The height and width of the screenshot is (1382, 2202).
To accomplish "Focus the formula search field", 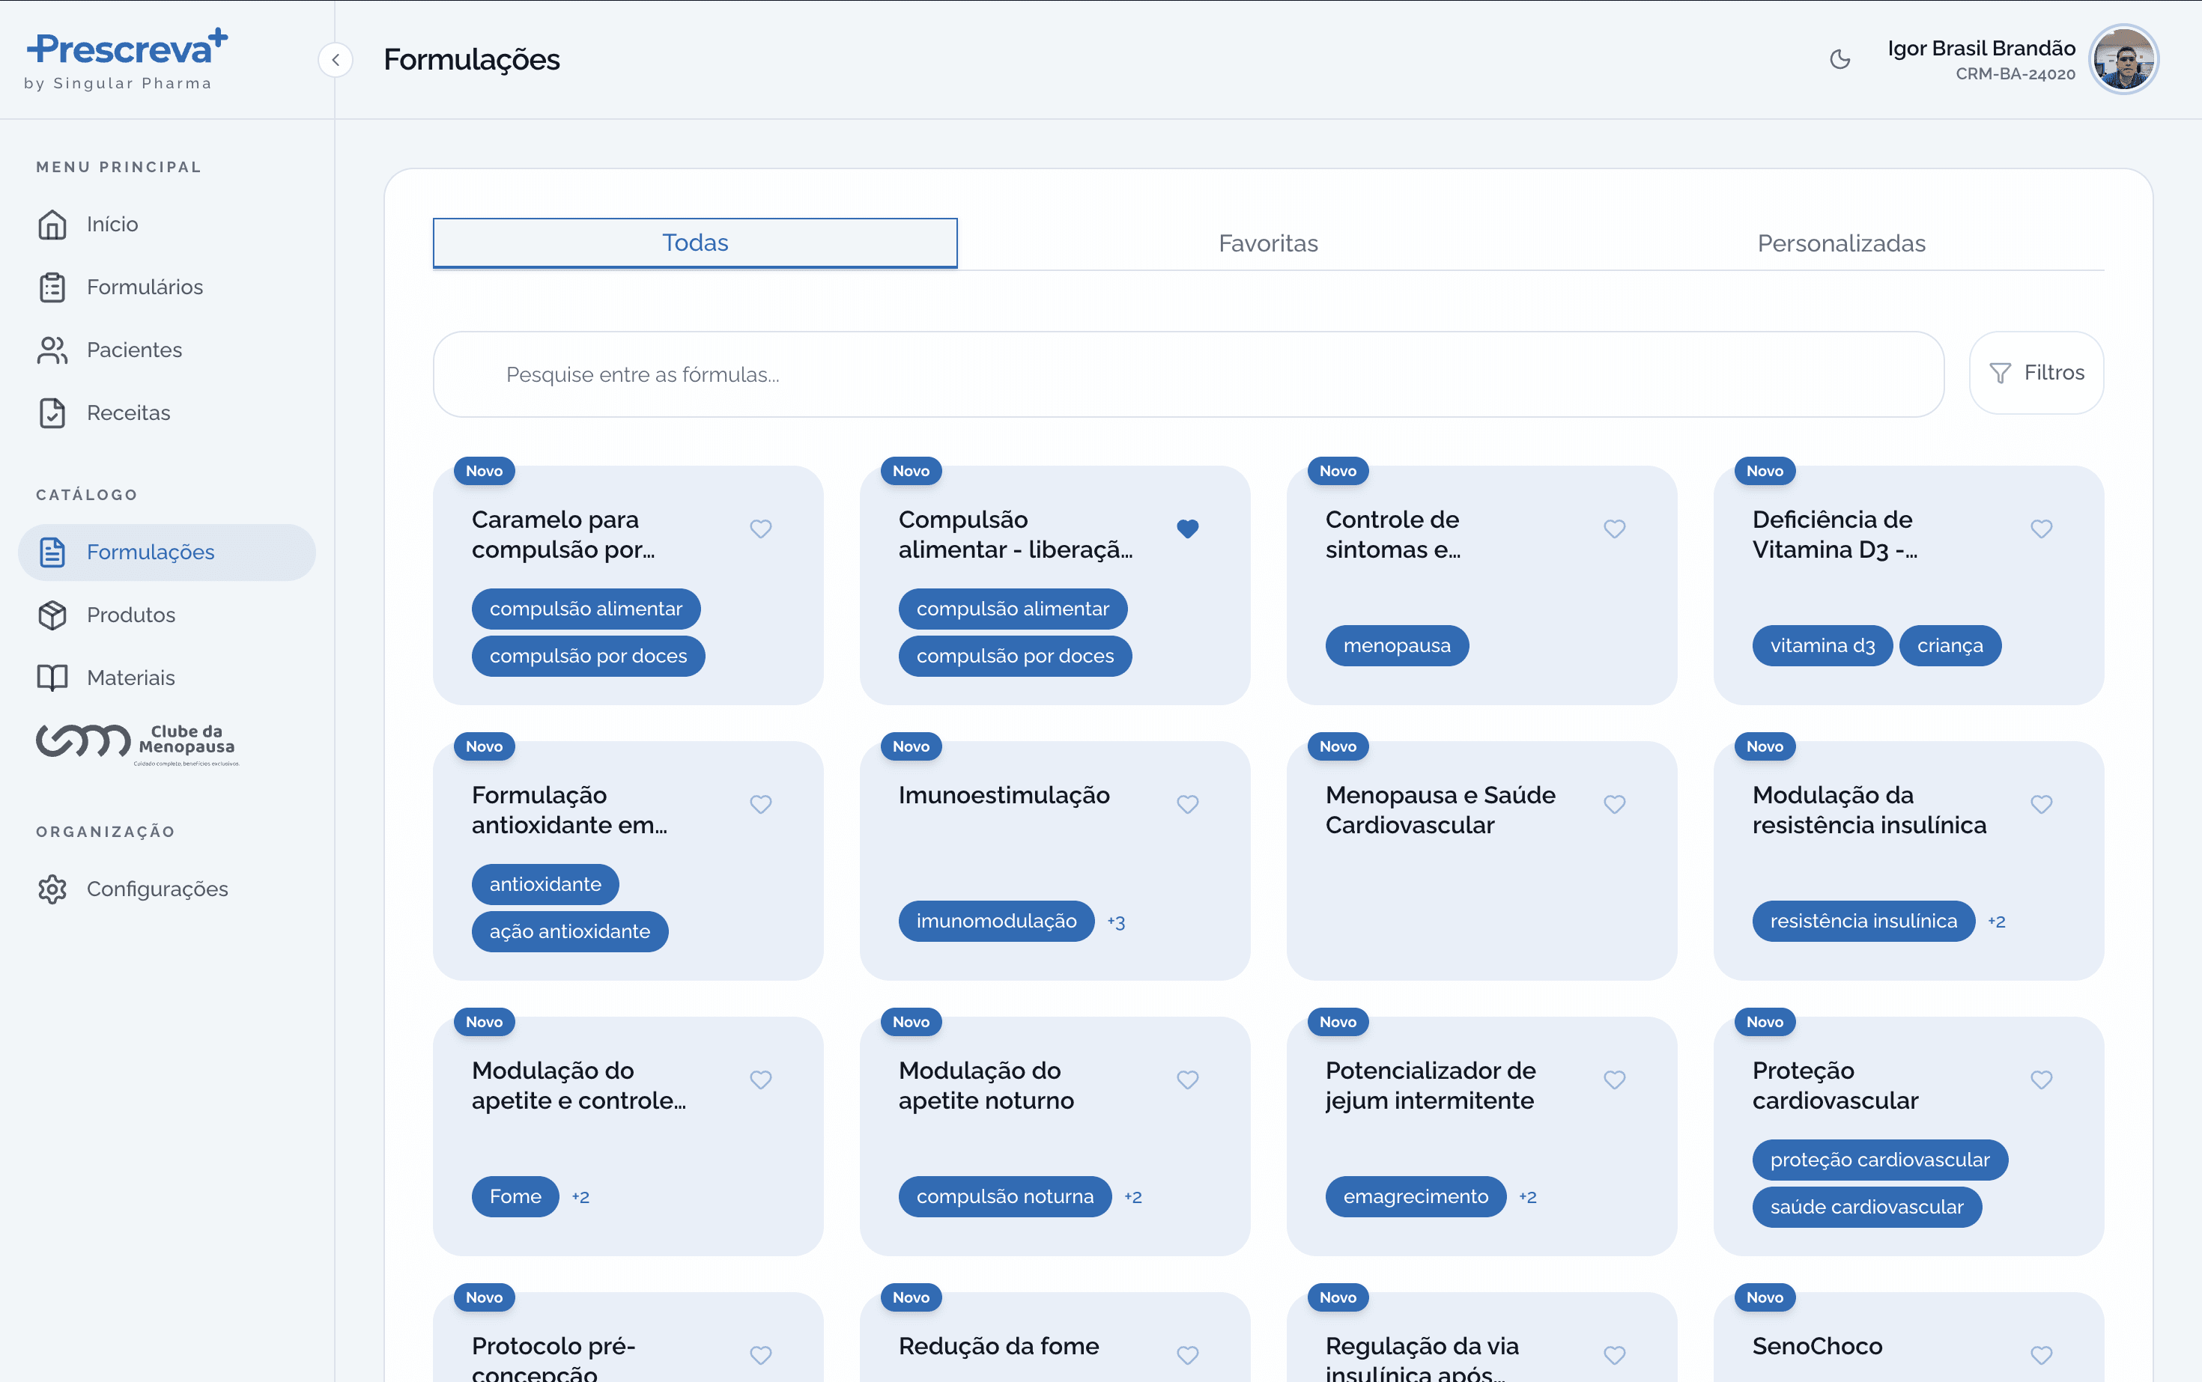I will (1188, 375).
